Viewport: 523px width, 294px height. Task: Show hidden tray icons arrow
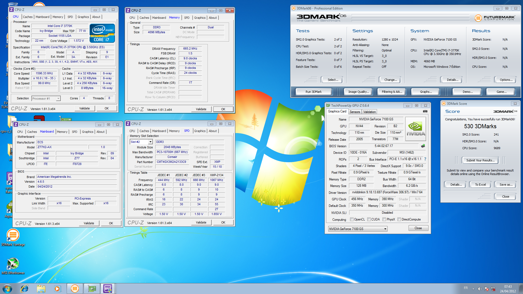coord(473,289)
